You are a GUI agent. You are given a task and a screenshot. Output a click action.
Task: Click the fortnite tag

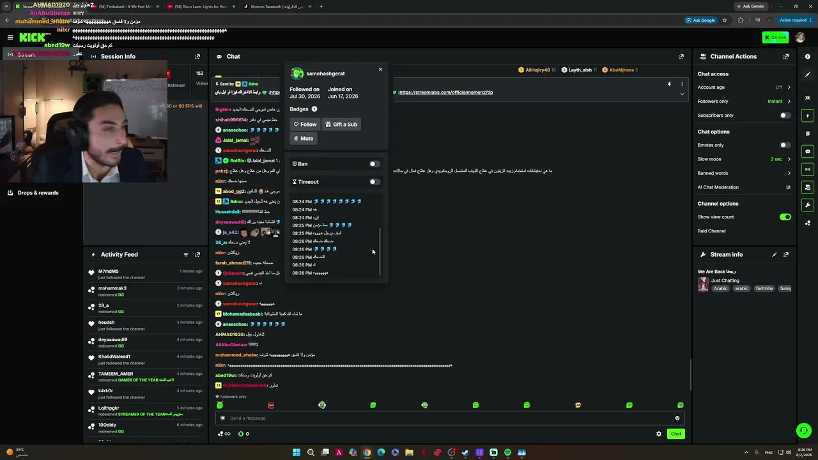point(764,289)
